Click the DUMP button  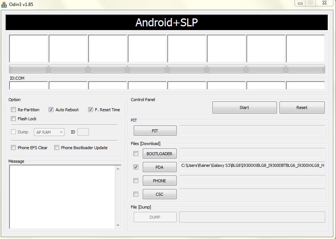tap(155, 217)
